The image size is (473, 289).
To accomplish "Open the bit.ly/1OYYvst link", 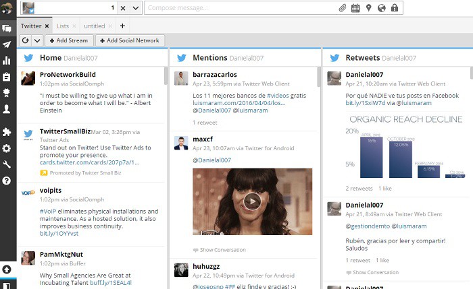I will tap(59, 234).
